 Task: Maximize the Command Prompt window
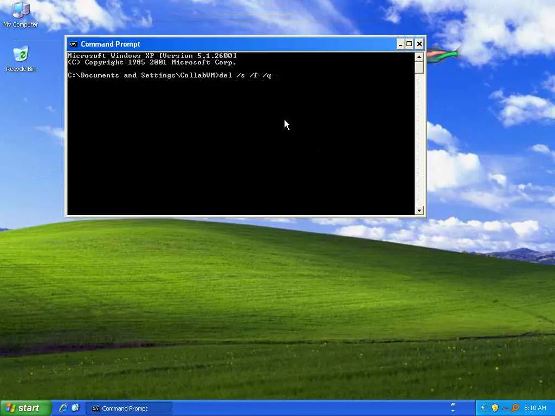click(x=409, y=44)
